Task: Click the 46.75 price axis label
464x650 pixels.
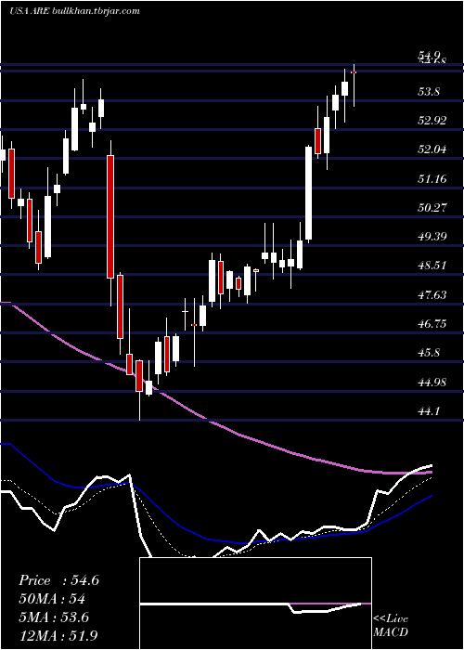Action: (432, 324)
